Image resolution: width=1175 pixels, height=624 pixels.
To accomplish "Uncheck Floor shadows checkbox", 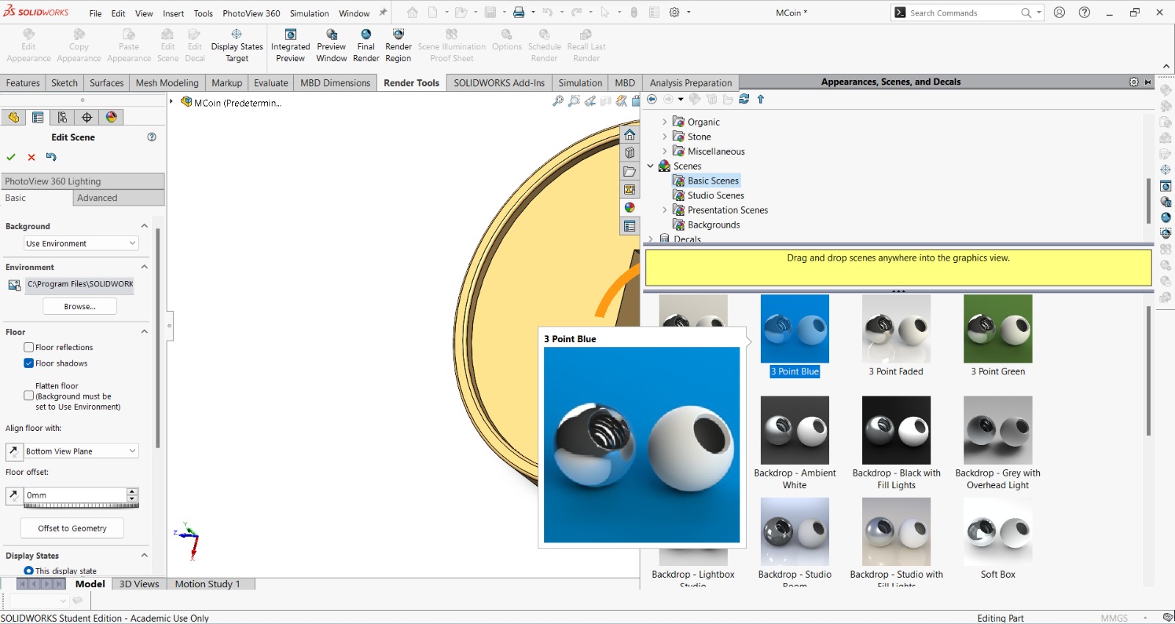I will point(29,363).
